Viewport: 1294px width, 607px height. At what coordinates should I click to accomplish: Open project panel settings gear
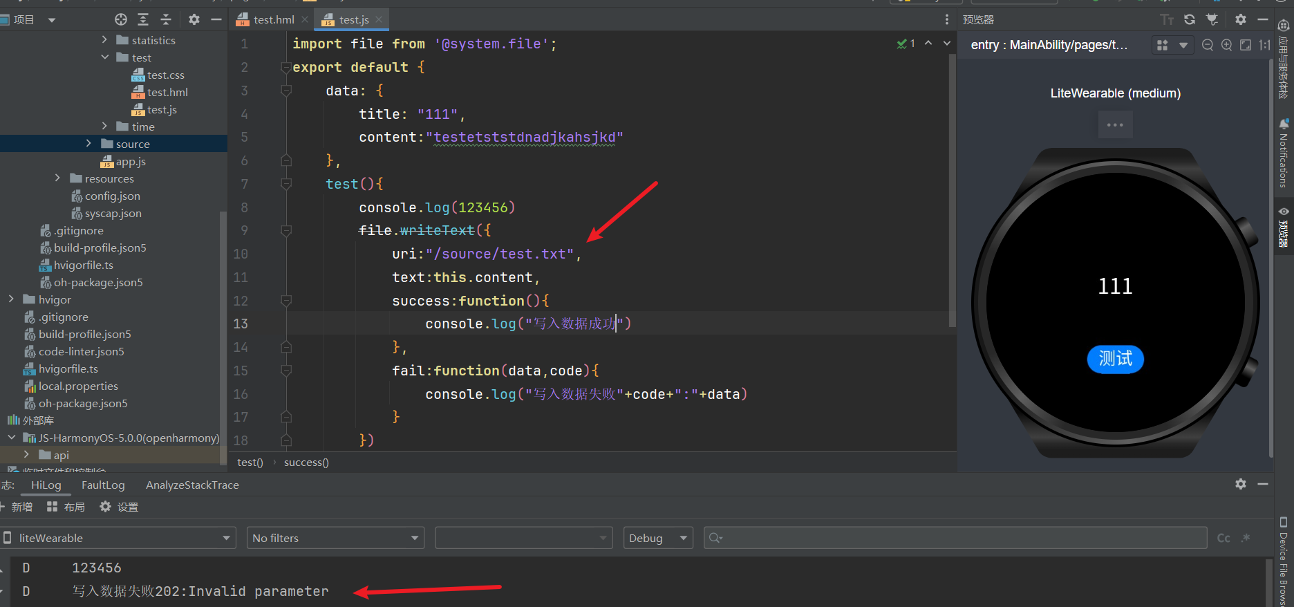pos(194,19)
